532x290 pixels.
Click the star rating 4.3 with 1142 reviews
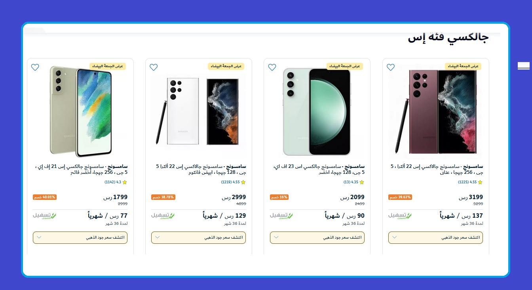(116, 182)
